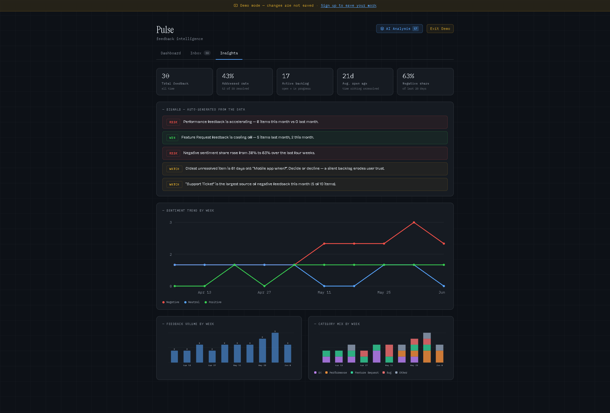Click the Total feedback stat card
Screen dimensions: 610x413
185,82
